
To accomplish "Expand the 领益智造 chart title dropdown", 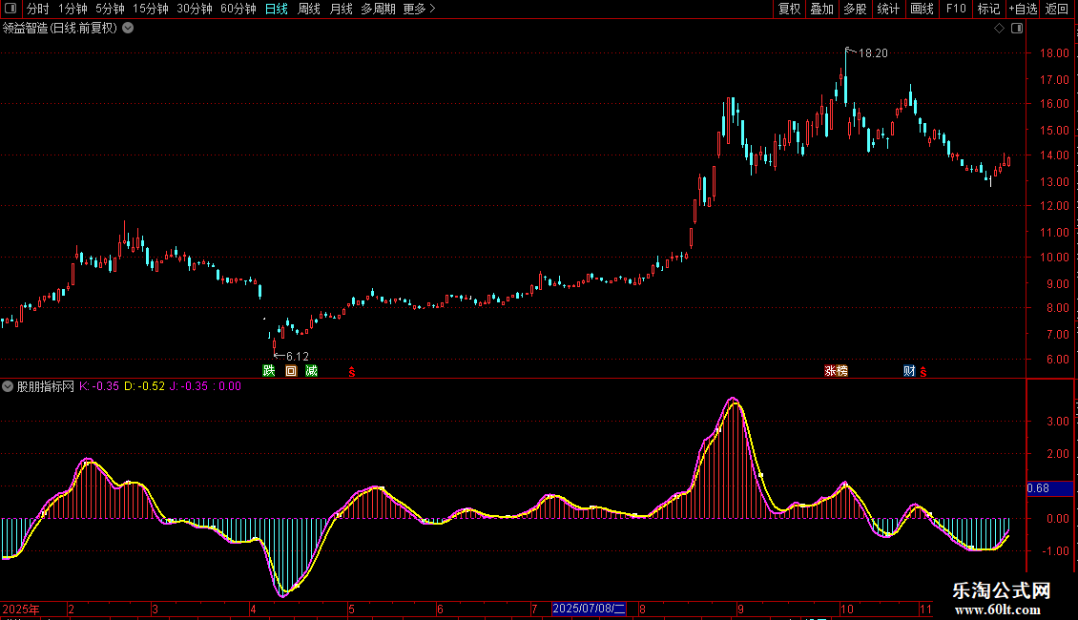I will (x=128, y=29).
